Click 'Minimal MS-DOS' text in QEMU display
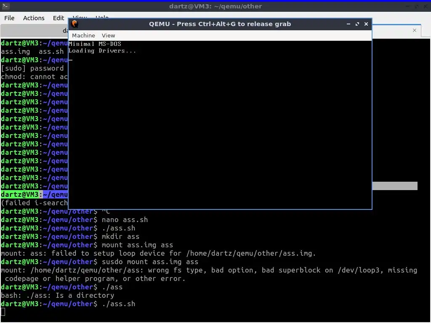Image resolution: width=431 pixels, height=323 pixels. pyautogui.click(x=95, y=44)
